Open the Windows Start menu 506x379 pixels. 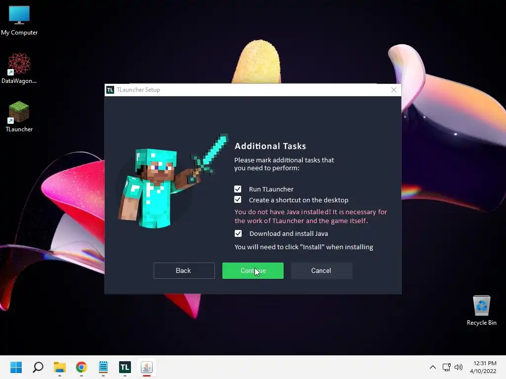pyautogui.click(x=16, y=367)
